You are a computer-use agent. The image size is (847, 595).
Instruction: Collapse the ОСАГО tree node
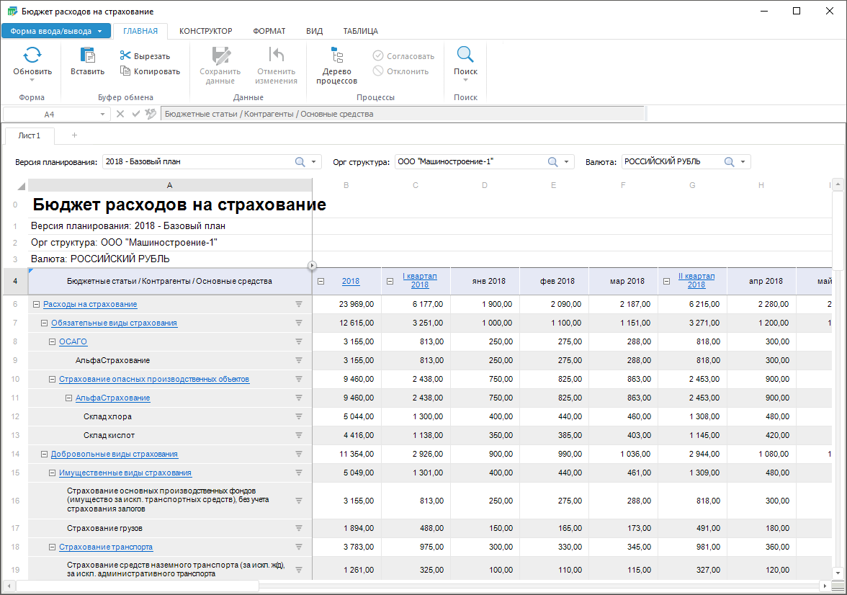(x=53, y=342)
